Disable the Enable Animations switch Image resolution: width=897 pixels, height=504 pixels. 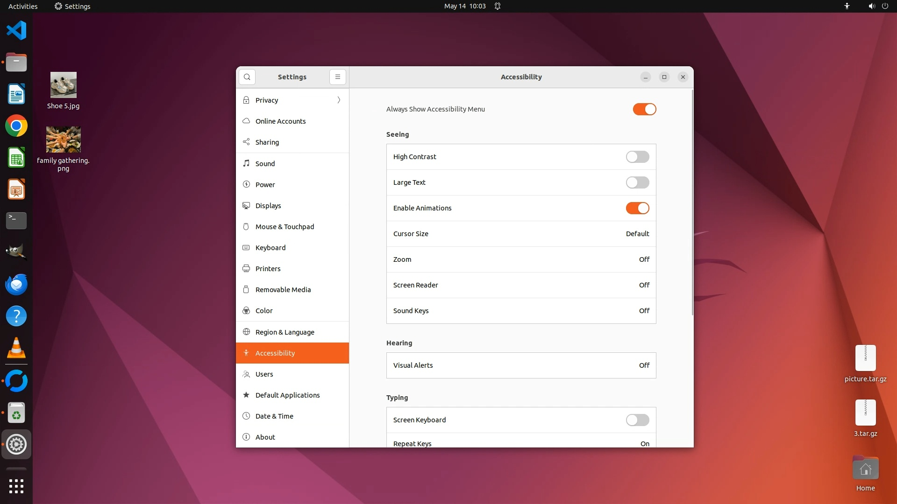pos(637,208)
